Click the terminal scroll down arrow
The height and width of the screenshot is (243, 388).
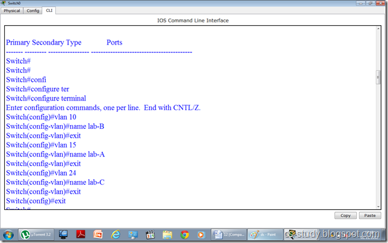[378, 207]
